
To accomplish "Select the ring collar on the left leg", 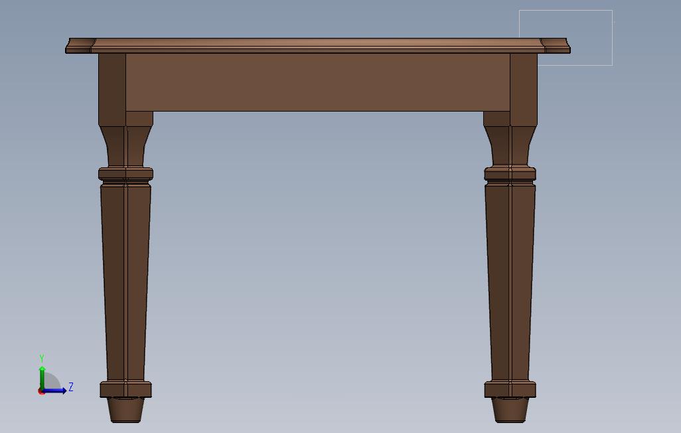I will click(125, 174).
